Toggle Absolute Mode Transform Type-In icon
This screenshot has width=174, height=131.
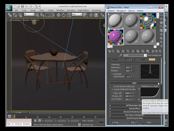pos(39,121)
